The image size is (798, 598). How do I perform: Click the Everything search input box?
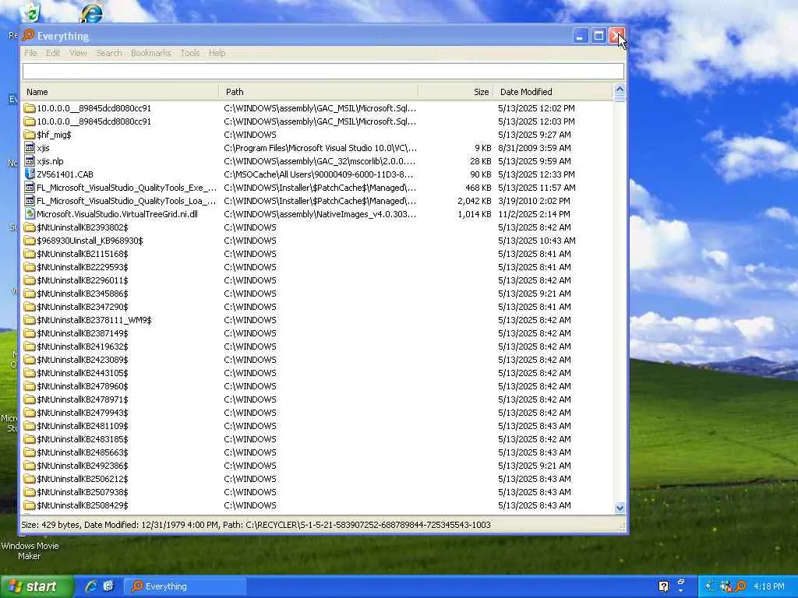click(323, 71)
